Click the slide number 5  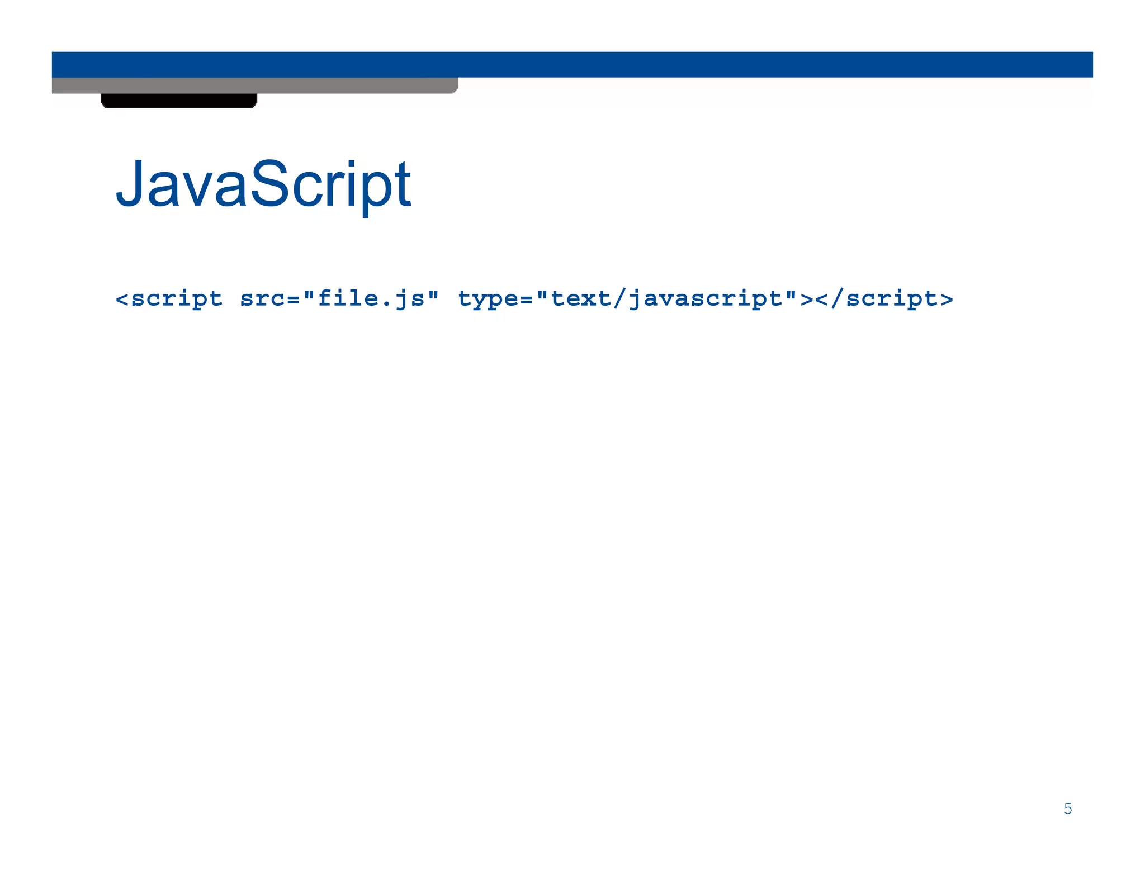click(1068, 809)
